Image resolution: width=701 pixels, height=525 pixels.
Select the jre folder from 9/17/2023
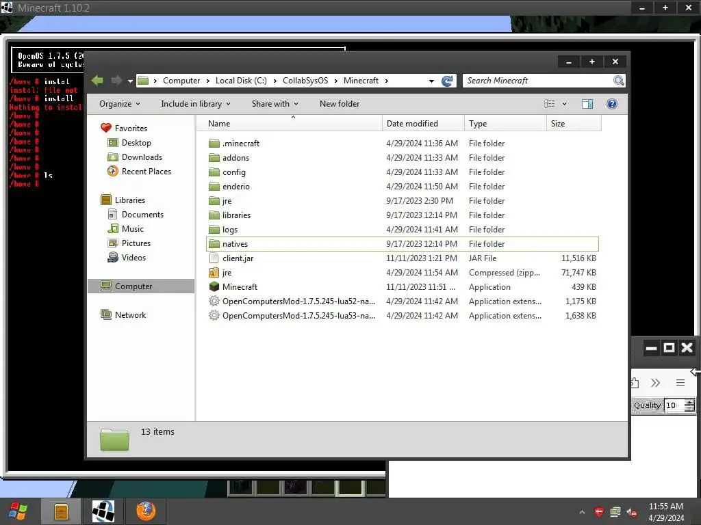403,201
